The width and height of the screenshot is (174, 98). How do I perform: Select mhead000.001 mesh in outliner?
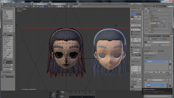click(154, 25)
